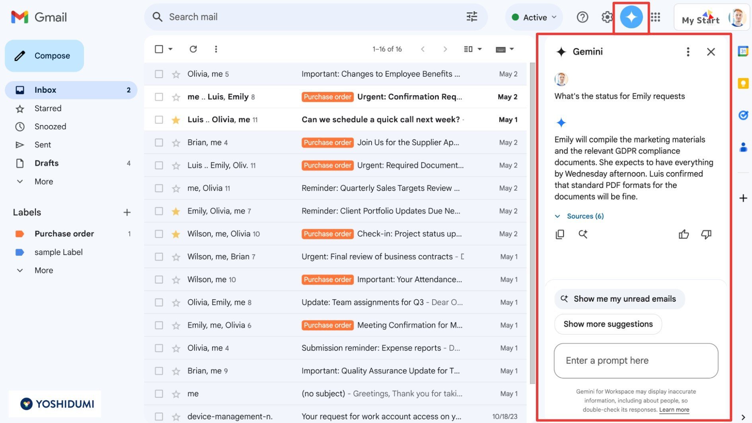The width and height of the screenshot is (752, 423).
Task: Click the Compose button
Action: click(x=44, y=56)
